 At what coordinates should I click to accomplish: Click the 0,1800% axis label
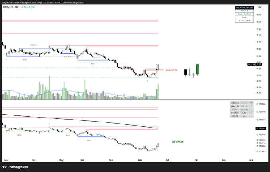coord(261,112)
